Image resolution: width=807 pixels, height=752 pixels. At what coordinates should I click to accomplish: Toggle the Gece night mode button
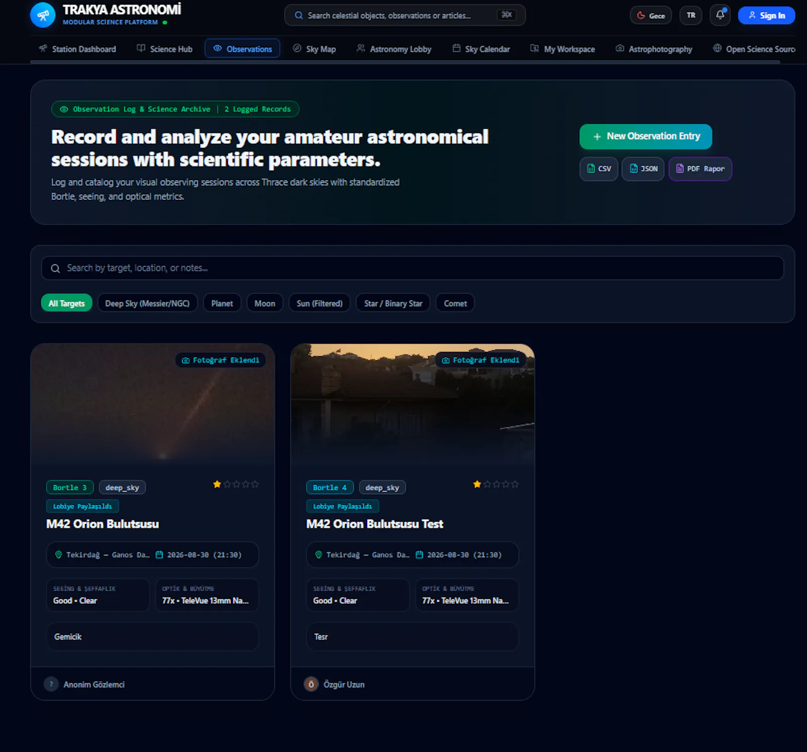tap(651, 16)
